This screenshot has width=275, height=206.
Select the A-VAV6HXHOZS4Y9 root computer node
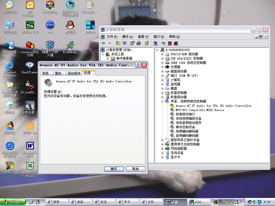click(x=178, y=50)
